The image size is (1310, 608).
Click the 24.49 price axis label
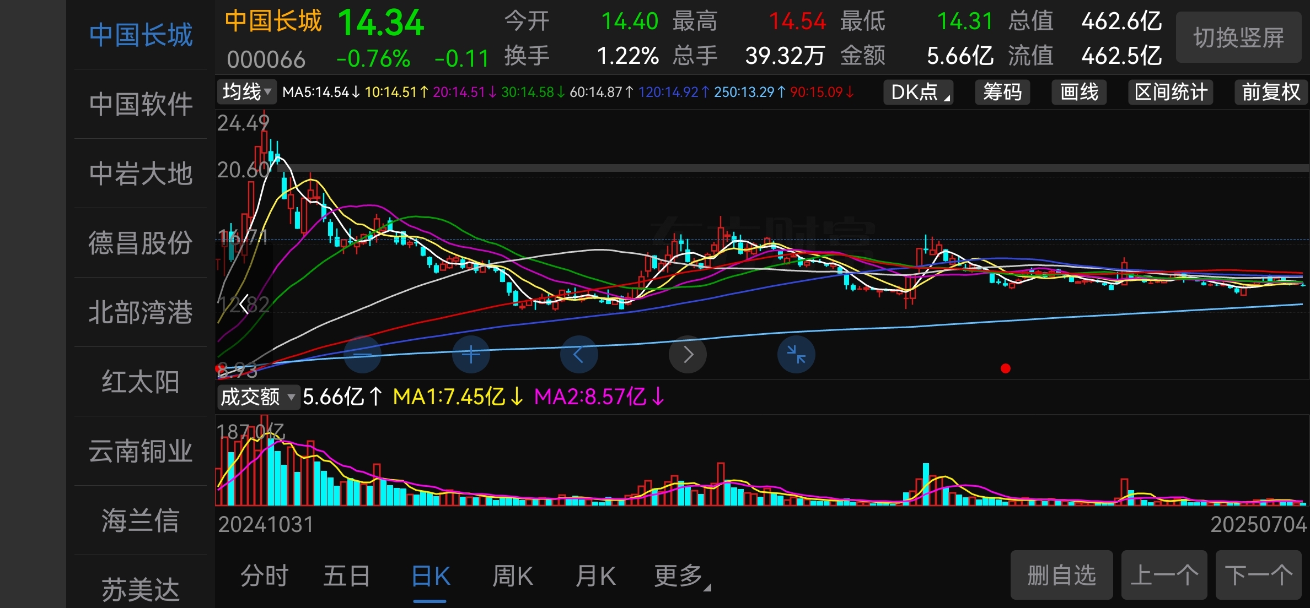[243, 123]
